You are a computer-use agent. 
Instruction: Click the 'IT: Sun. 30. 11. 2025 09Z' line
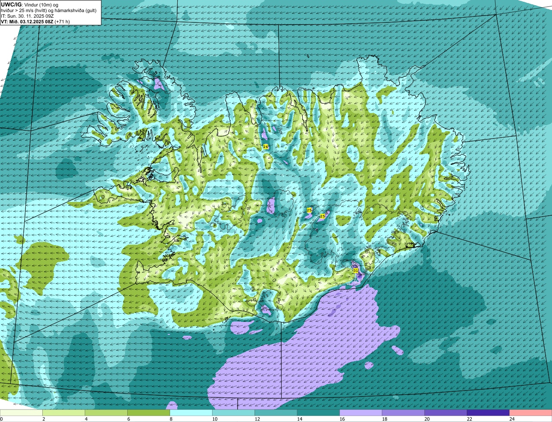[27, 16]
